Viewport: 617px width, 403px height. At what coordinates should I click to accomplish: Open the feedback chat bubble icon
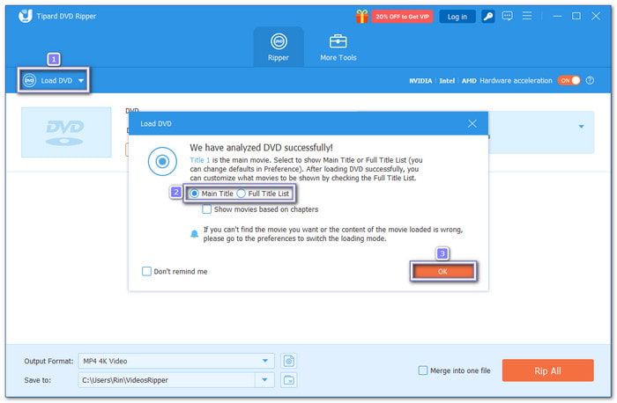pos(509,16)
